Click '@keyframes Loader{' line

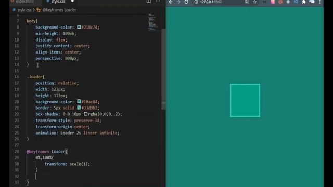(47, 151)
